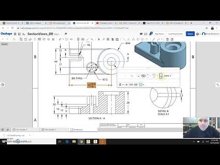The width and height of the screenshot is (220, 165).
Task: Click the highlighted tolerance button in dimension panel
Action: click(161, 76)
